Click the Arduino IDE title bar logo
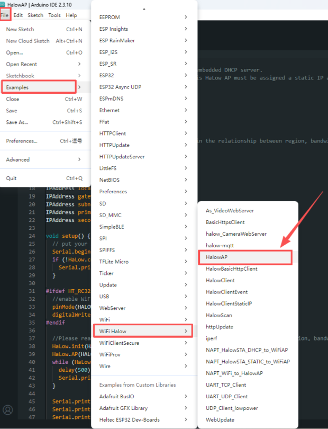Viewport: 328px width, 429px height. (x=3, y=5)
